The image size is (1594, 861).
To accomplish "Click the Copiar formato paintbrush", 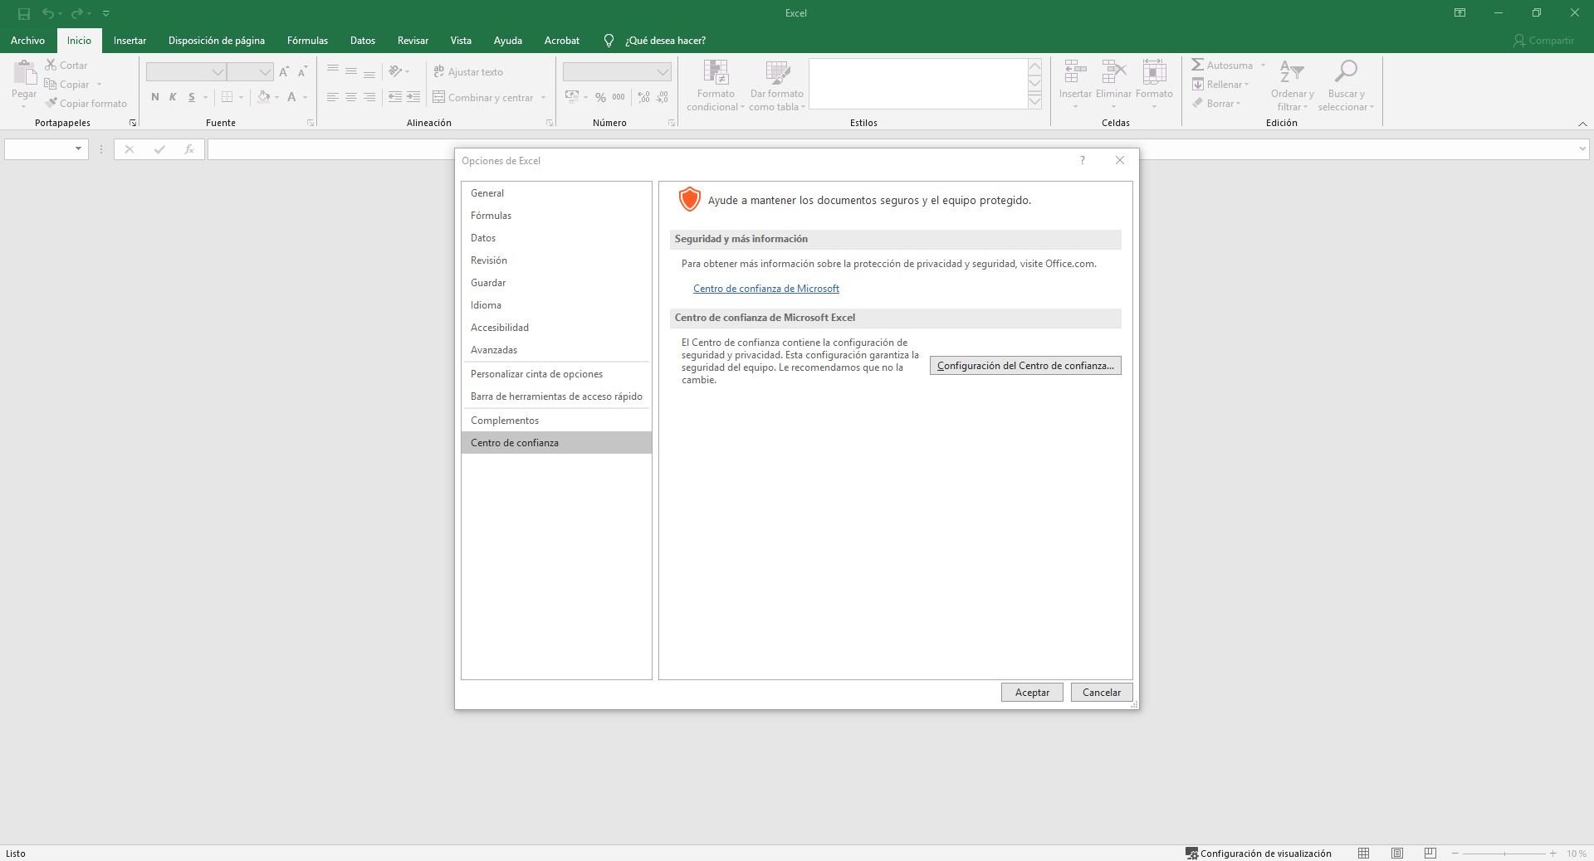I will coord(86,104).
